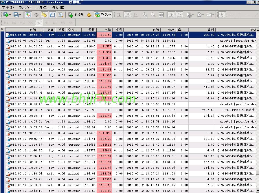
Task: Toggle the Terminal panel icon
Action: click(52, 15)
